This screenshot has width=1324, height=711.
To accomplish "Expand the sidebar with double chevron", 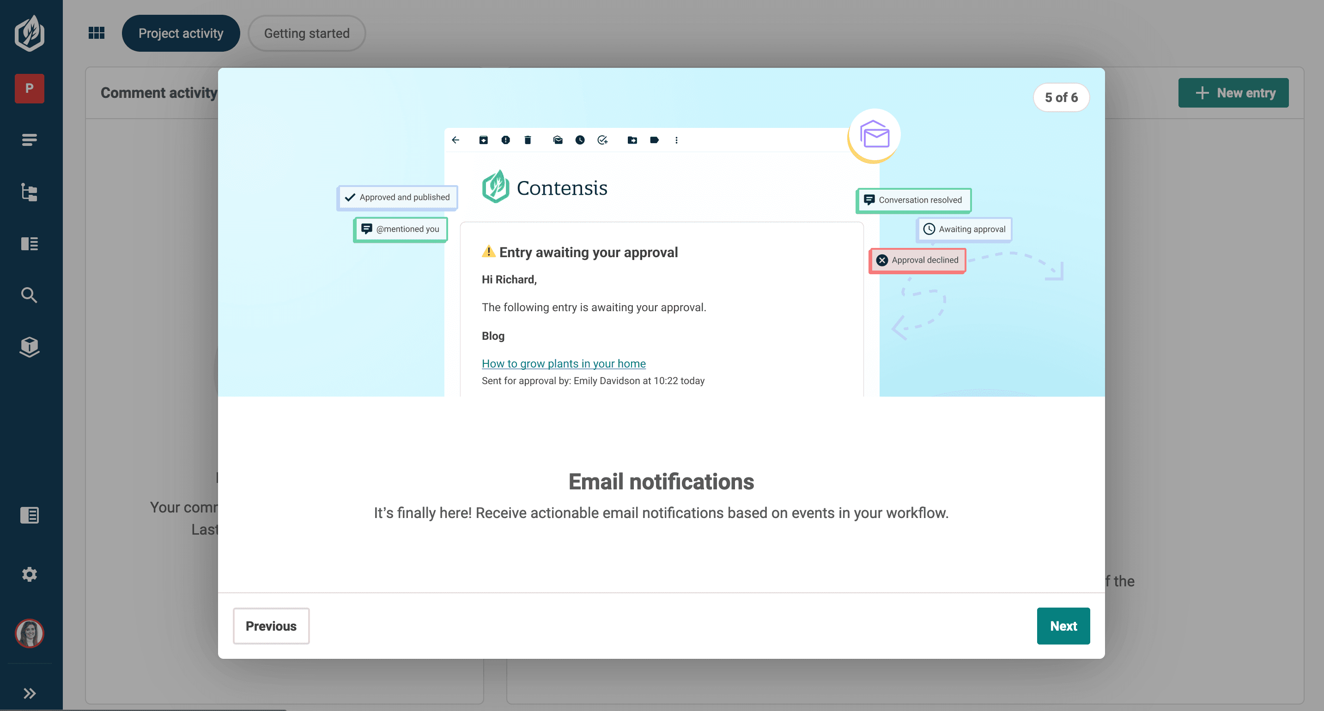I will pos(29,693).
